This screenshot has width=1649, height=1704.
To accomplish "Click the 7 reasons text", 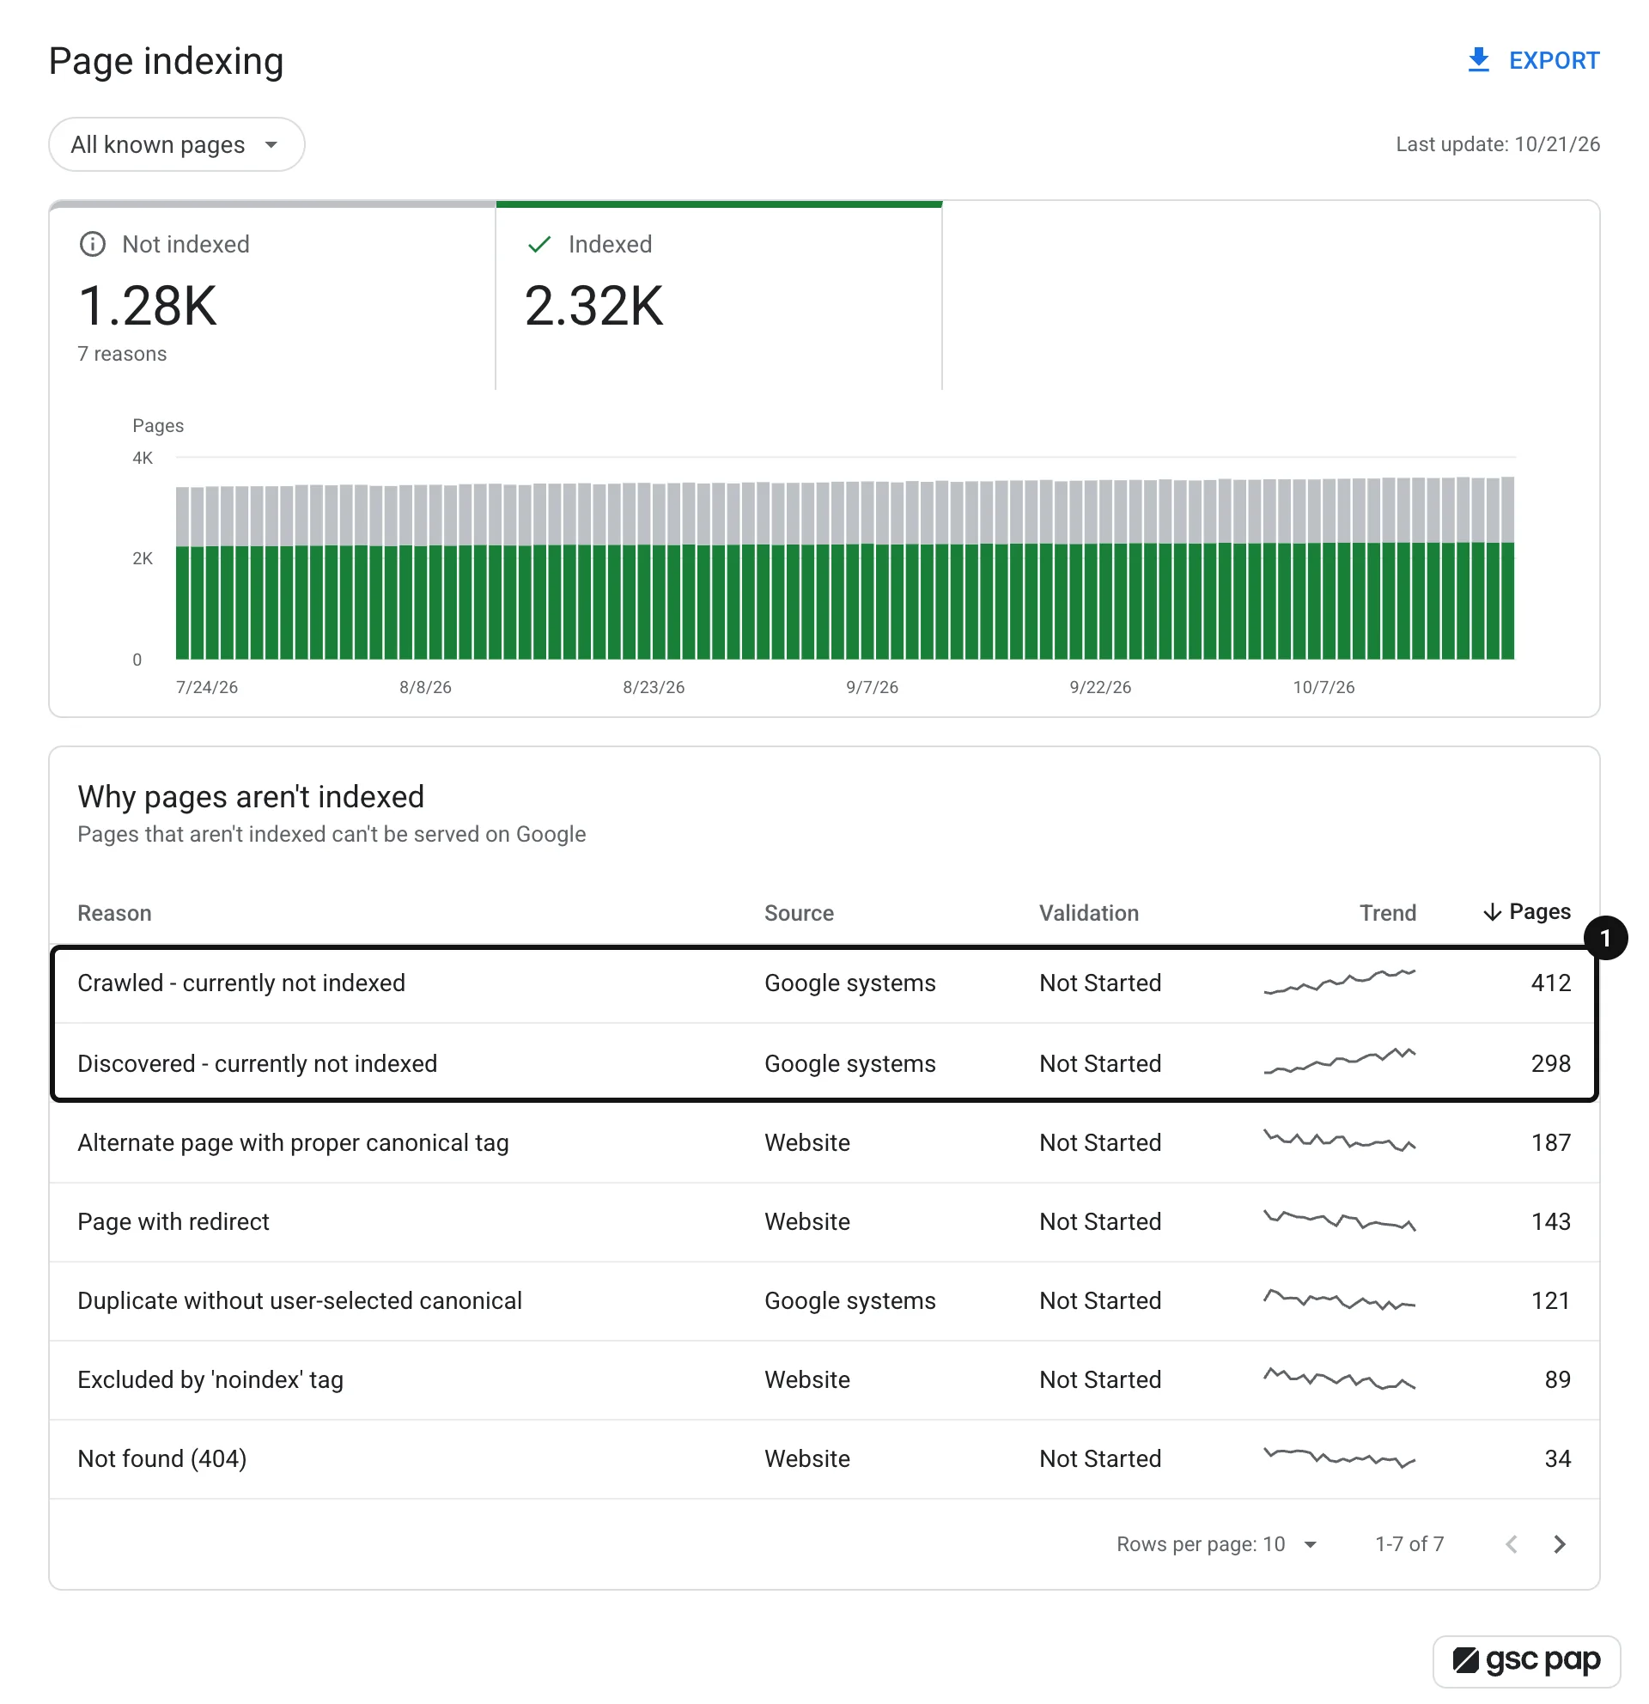I will click(x=122, y=354).
